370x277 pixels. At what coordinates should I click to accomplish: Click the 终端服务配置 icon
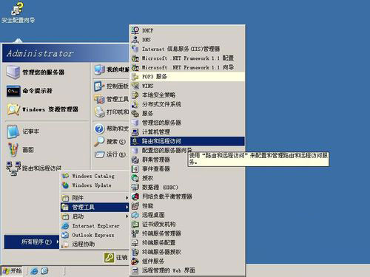(135, 243)
